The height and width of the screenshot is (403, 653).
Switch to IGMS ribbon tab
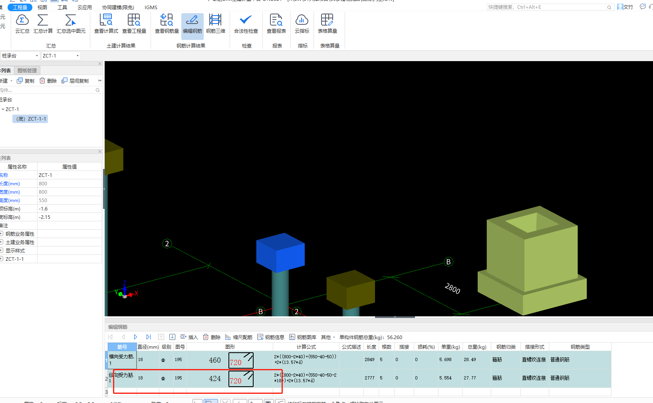pos(151,7)
